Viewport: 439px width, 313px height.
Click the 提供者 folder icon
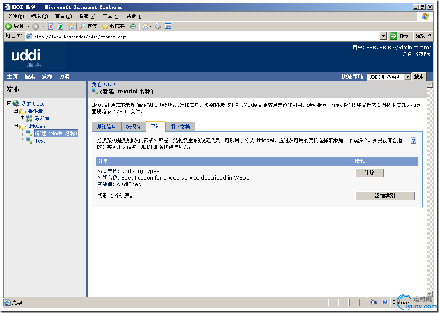click(23, 111)
